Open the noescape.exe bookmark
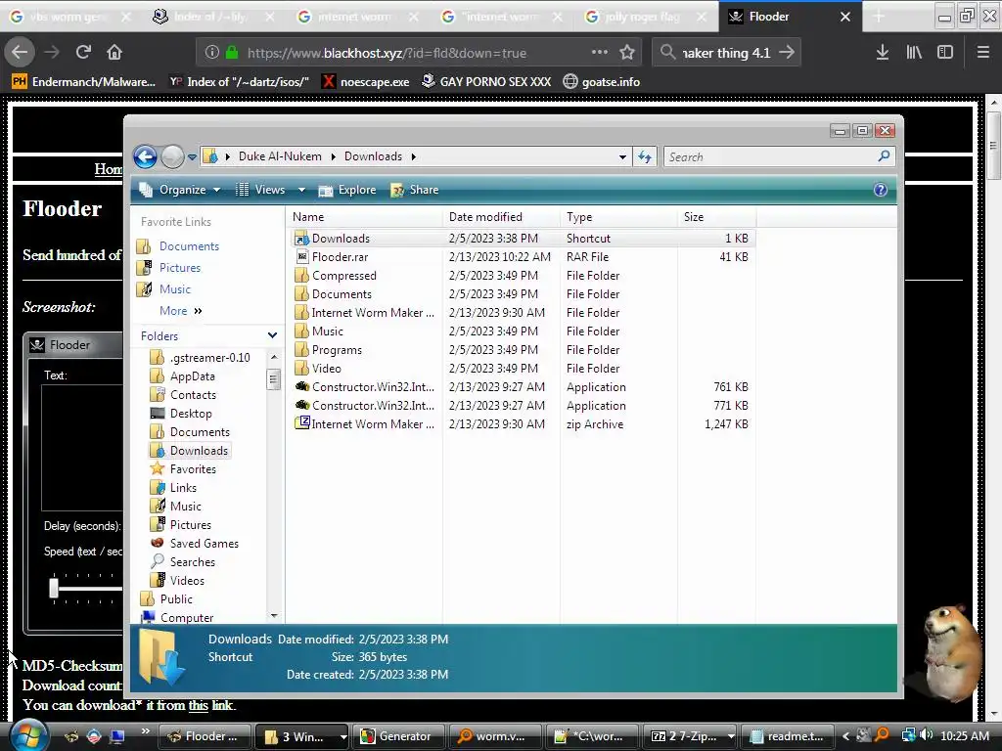 tap(366, 82)
